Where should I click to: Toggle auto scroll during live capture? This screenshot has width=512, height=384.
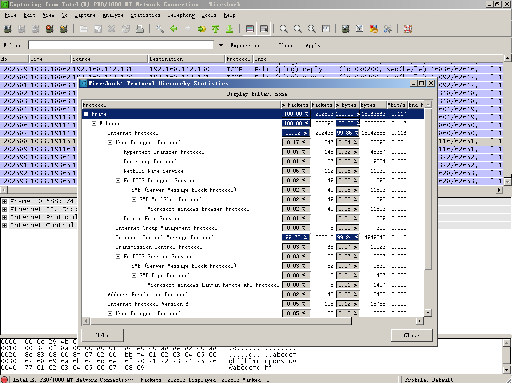(x=264, y=29)
